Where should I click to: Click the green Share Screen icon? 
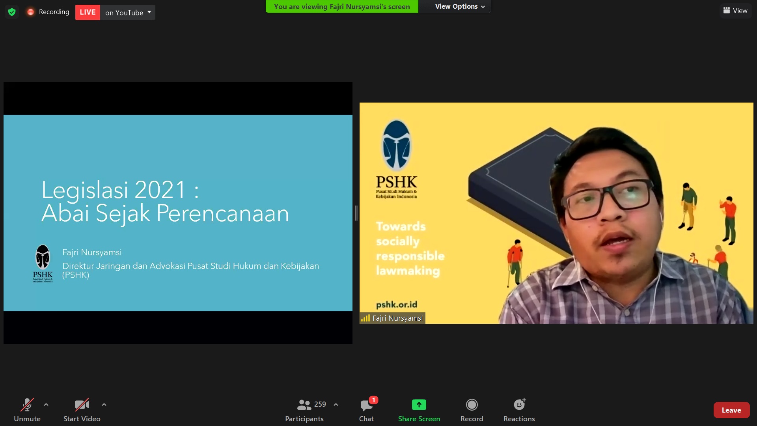419,405
